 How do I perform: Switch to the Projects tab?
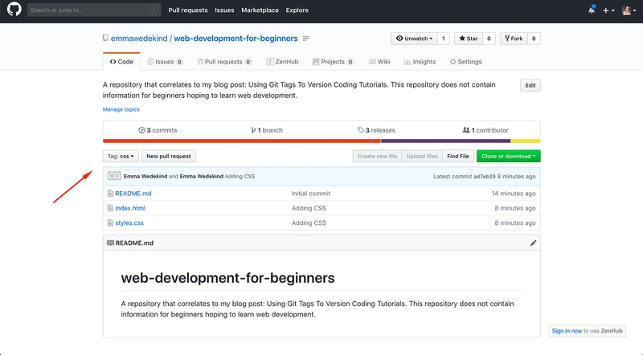tap(333, 62)
